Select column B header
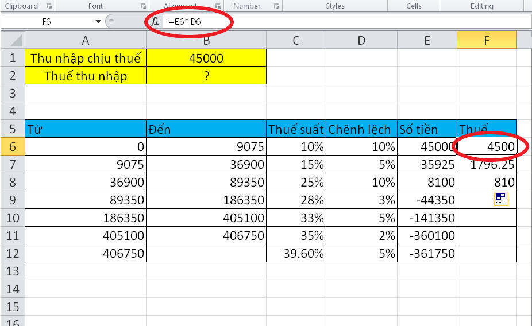This screenshot has width=532, height=326. [206, 40]
